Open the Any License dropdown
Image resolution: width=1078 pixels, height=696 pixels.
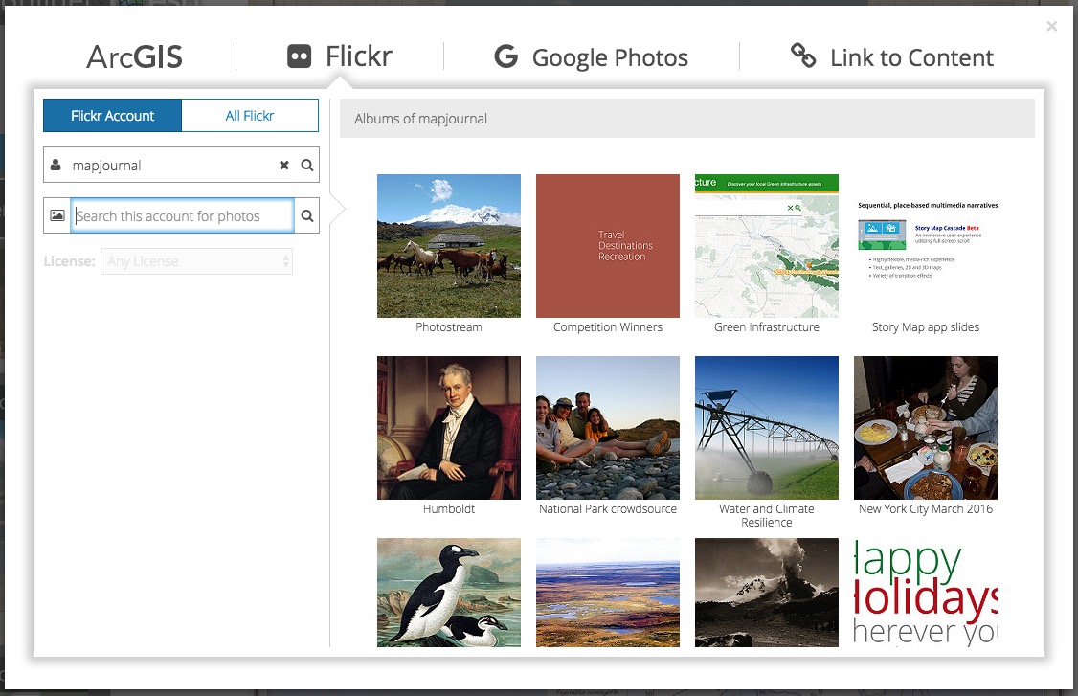click(196, 261)
